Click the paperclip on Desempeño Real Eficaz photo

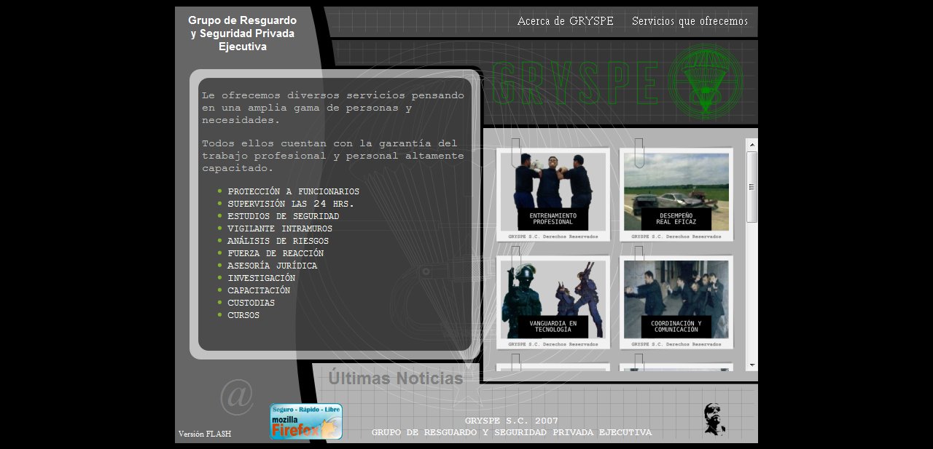click(x=639, y=151)
